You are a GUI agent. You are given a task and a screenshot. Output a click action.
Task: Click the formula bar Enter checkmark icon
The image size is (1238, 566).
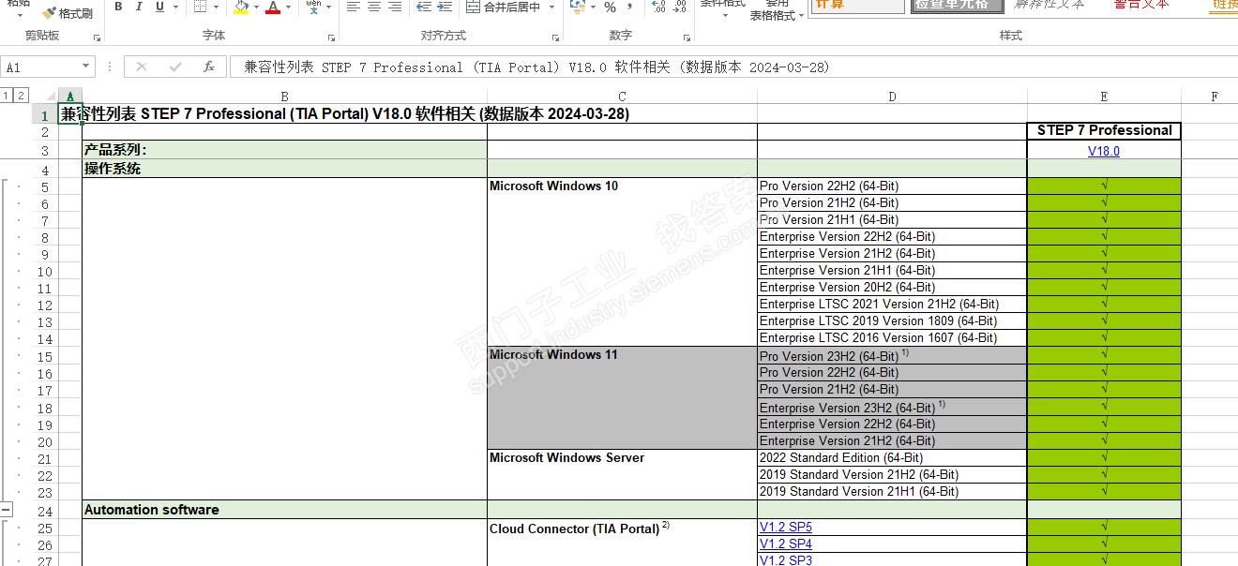click(175, 67)
